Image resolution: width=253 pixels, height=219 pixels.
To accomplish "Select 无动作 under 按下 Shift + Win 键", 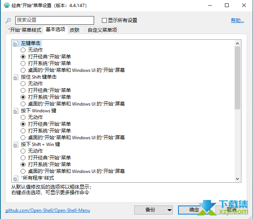I will click(23, 151).
